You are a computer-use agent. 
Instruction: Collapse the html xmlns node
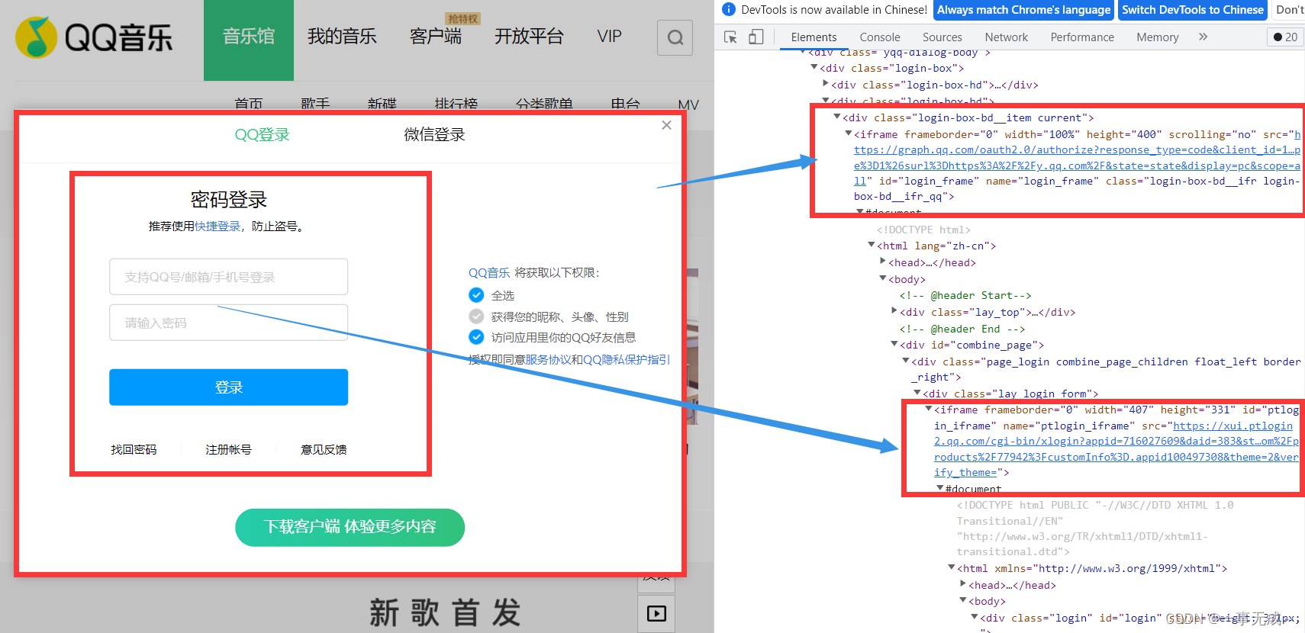[x=951, y=568]
